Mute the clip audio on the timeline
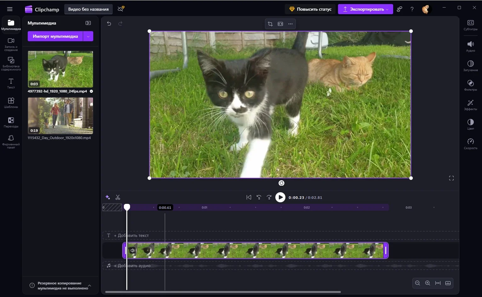Viewport: 482px width, 297px height. (133, 250)
